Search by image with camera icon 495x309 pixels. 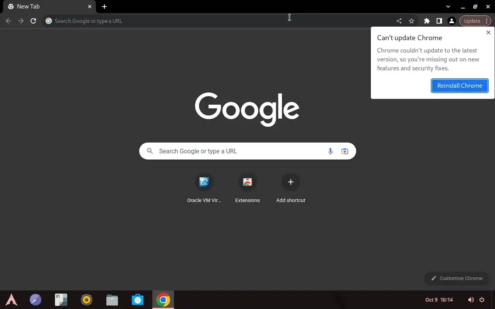point(345,151)
